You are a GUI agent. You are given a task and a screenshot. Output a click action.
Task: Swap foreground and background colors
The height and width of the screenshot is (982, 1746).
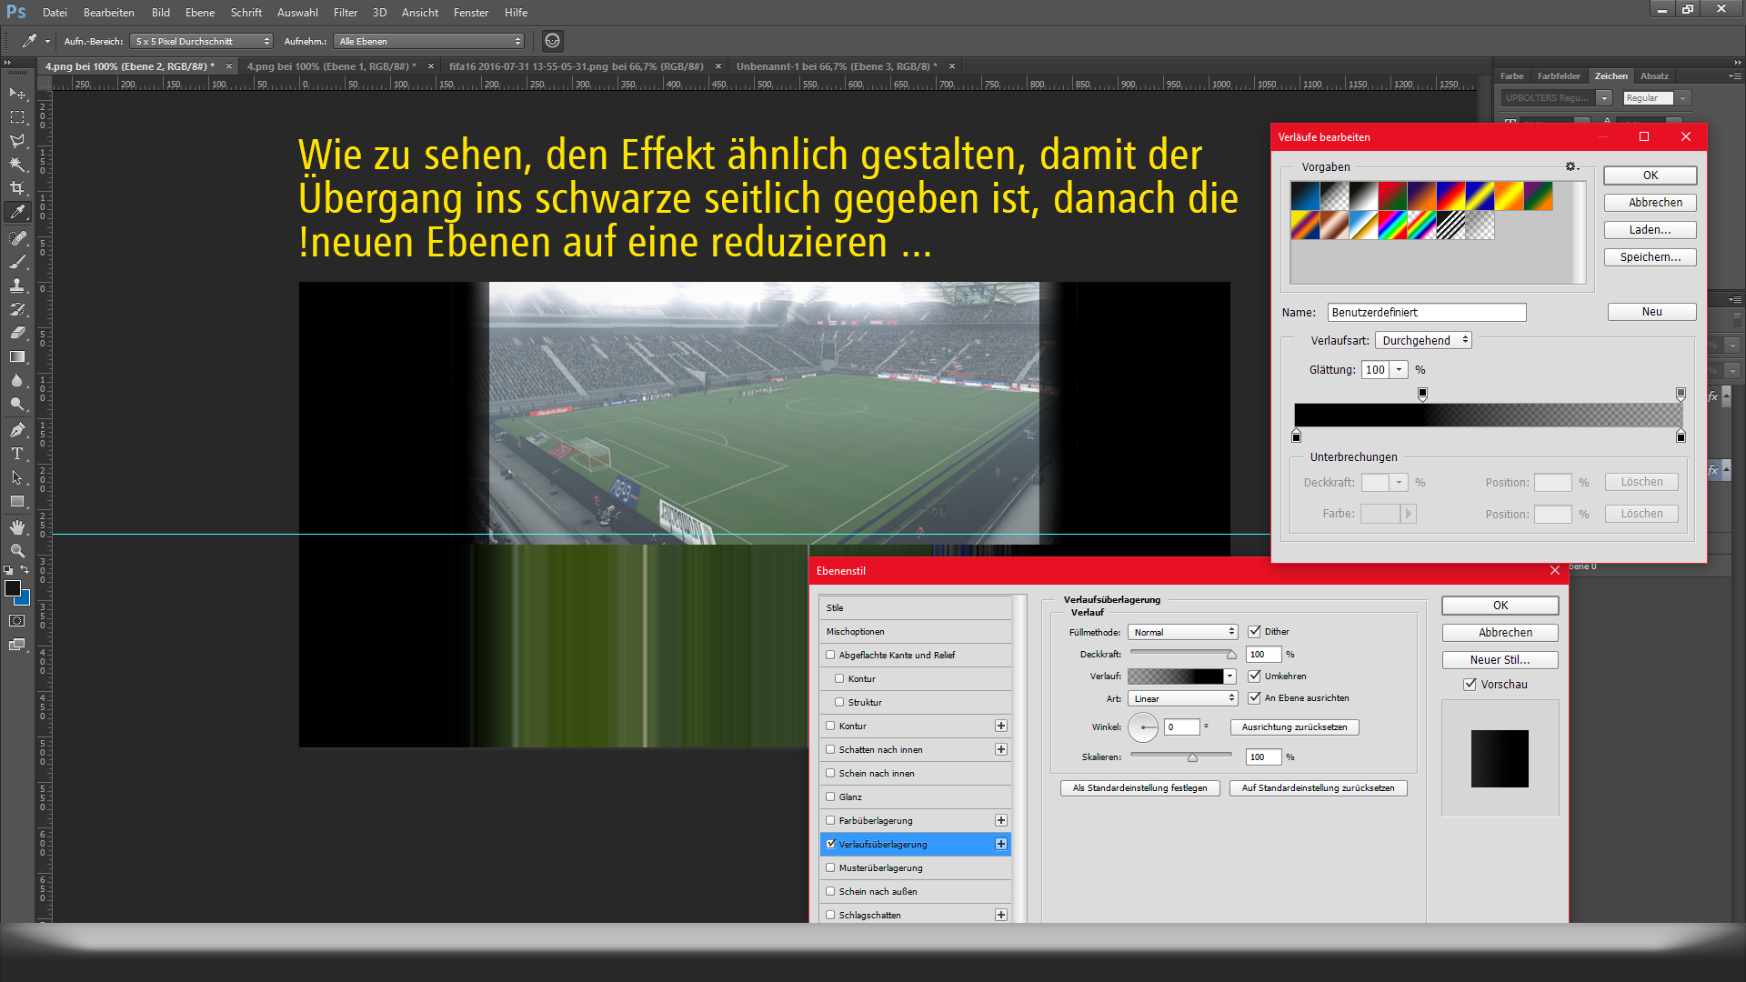click(25, 570)
